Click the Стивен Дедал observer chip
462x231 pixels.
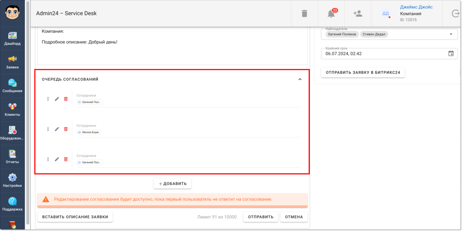[374, 35]
